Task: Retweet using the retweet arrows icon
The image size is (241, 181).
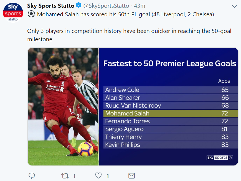Action: pos(65,176)
